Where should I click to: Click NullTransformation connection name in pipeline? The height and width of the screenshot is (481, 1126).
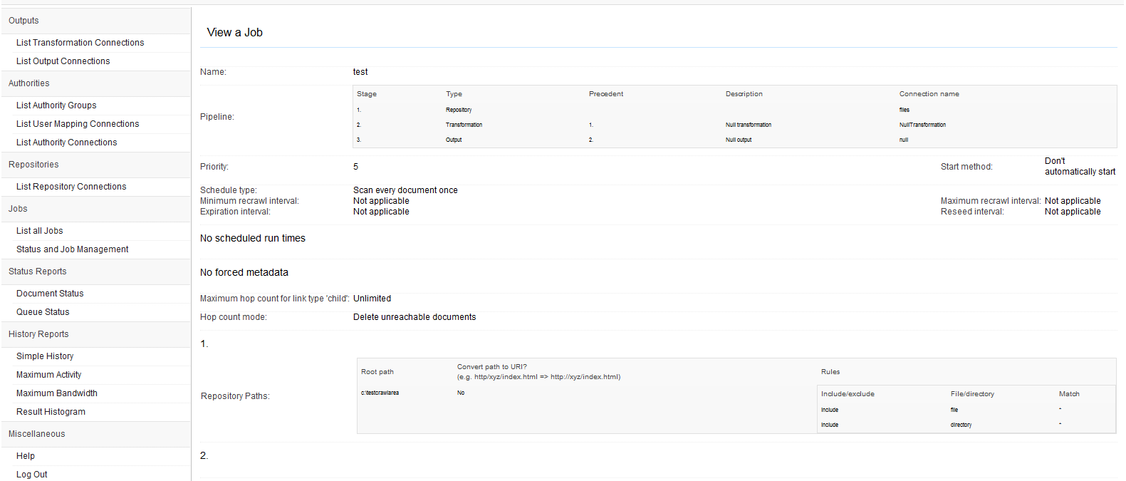(x=922, y=125)
